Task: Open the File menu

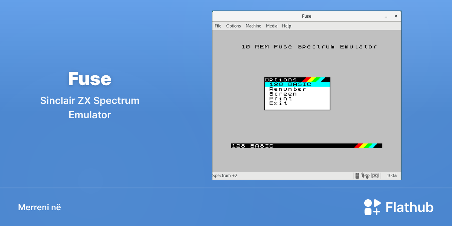Action: click(x=218, y=26)
